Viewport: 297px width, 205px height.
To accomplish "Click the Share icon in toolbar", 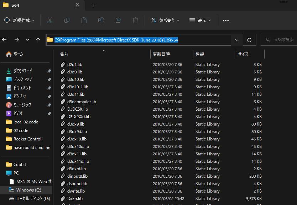I will pyautogui.click(x=118, y=20).
